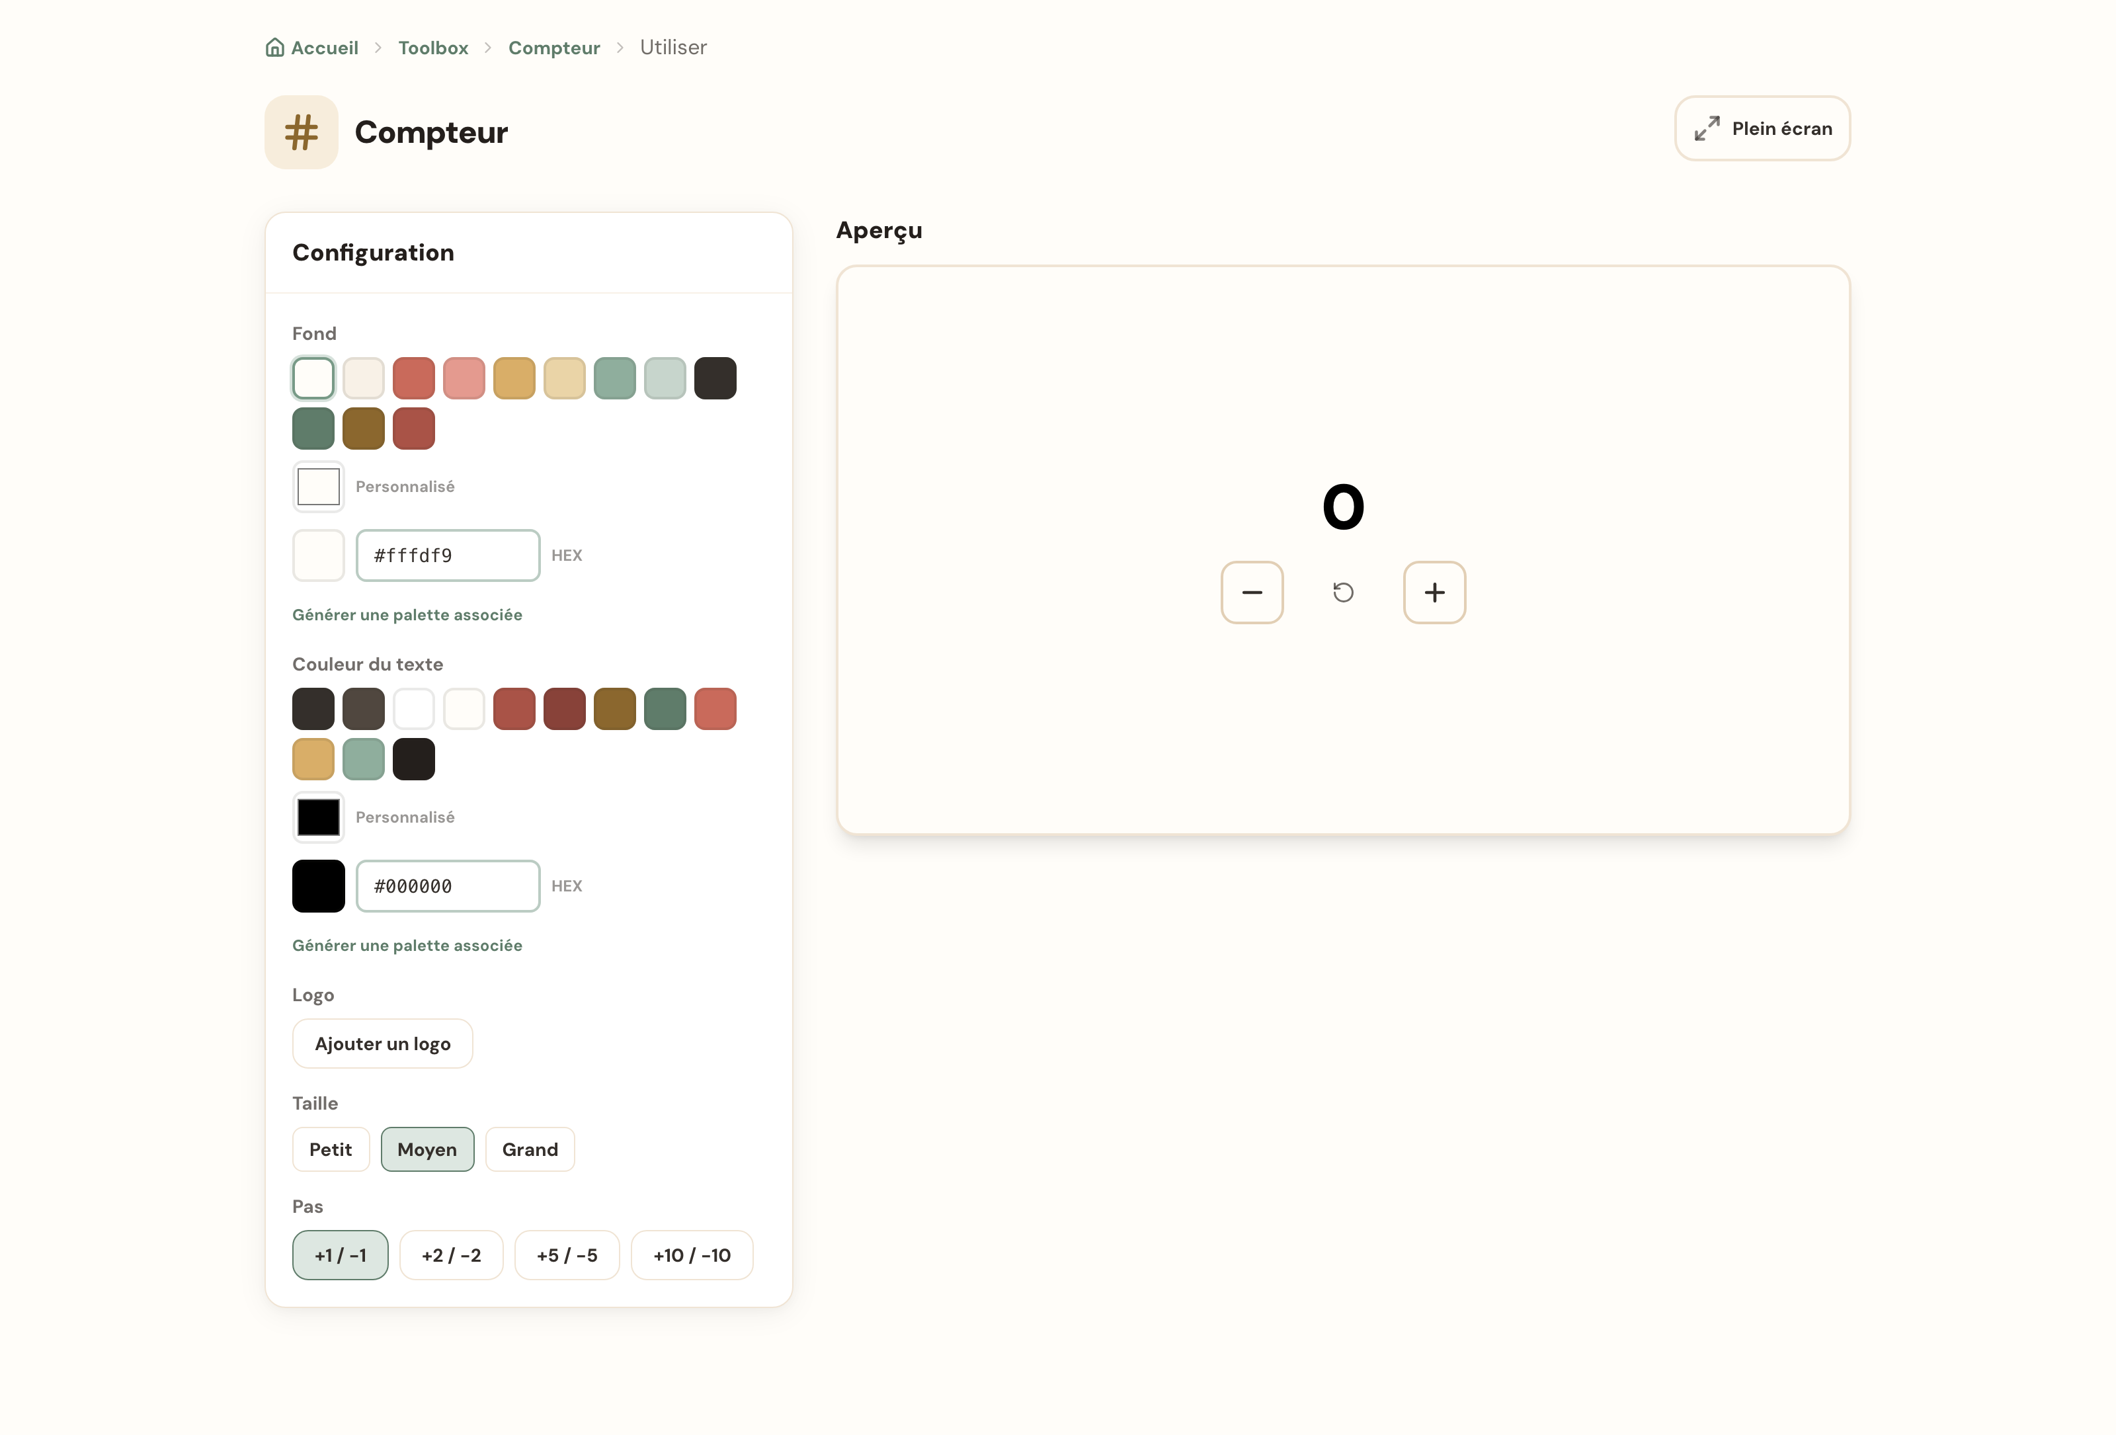The image size is (2116, 1435).
Task: Select the selected white Fond swatch
Action: (x=313, y=378)
